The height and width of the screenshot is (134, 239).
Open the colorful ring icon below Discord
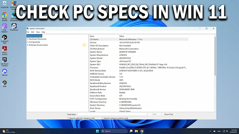5,84
